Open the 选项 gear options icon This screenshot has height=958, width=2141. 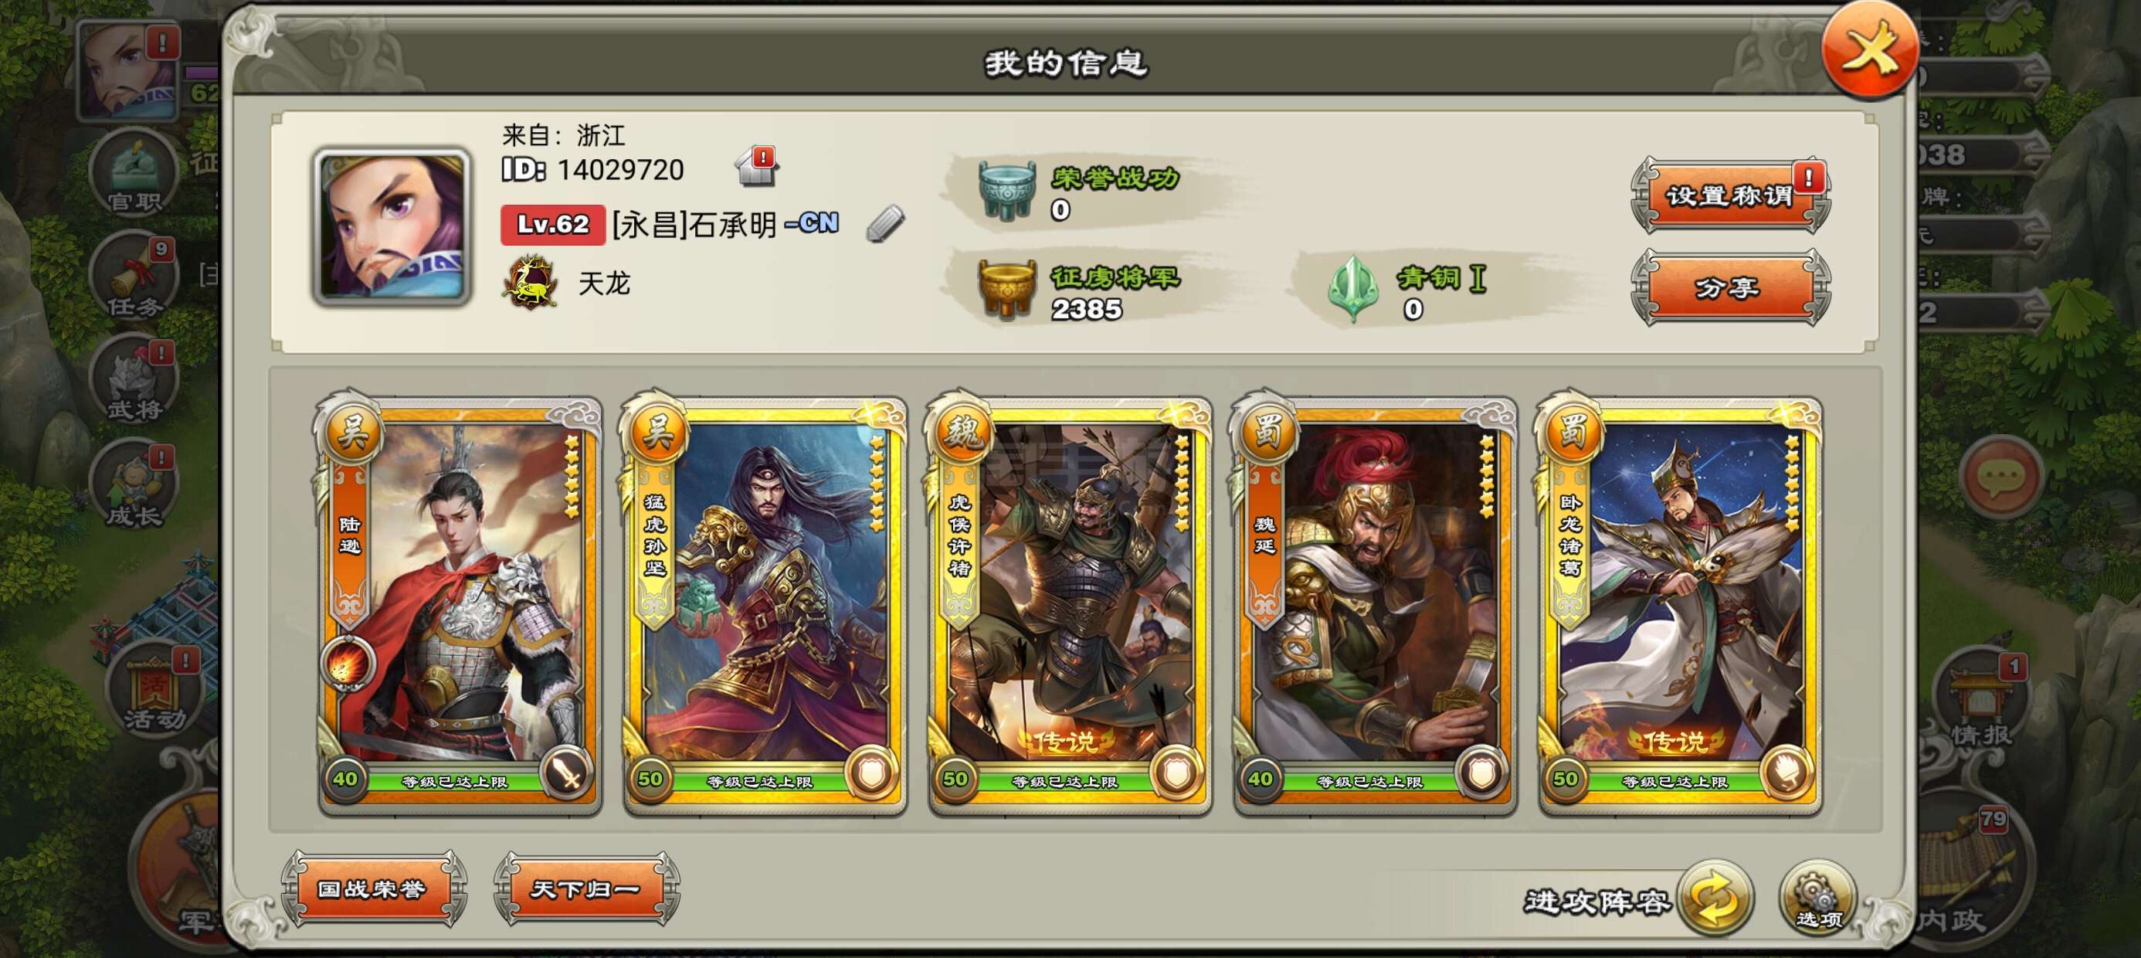click(1817, 899)
